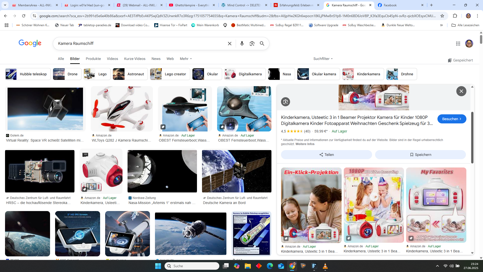Select the Kinderkamera suggestion chip
This screenshot has height=272, width=483.
point(363,74)
